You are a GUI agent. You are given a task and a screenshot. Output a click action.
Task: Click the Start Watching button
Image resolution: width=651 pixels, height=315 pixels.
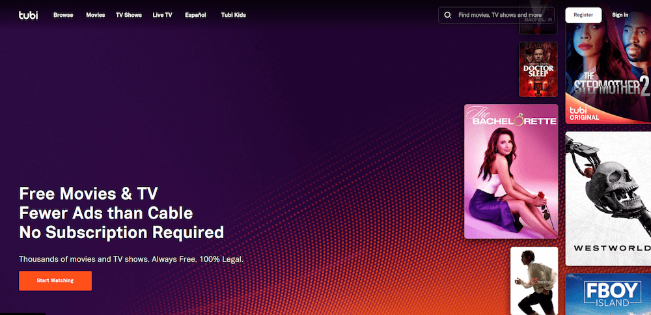pyautogui.click(x=55, y=281)
